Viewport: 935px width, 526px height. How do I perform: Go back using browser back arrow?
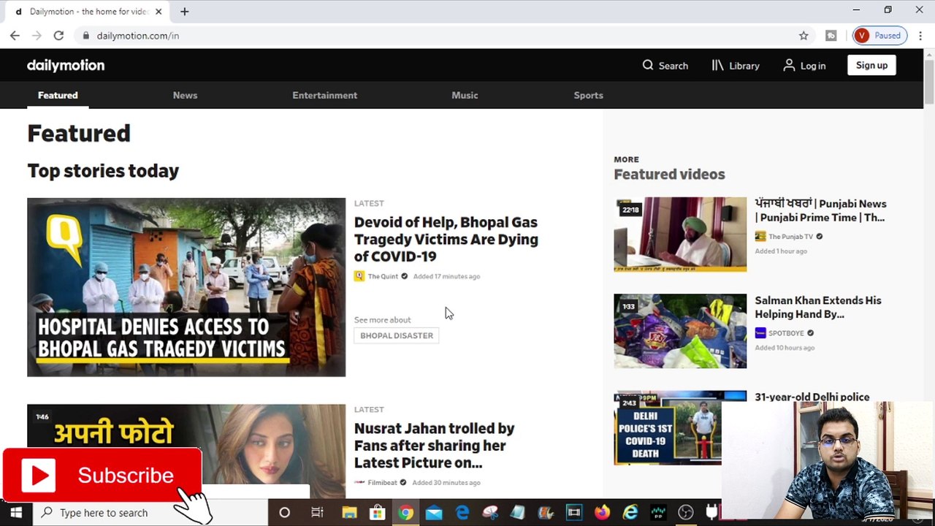(x=15, y=35)
